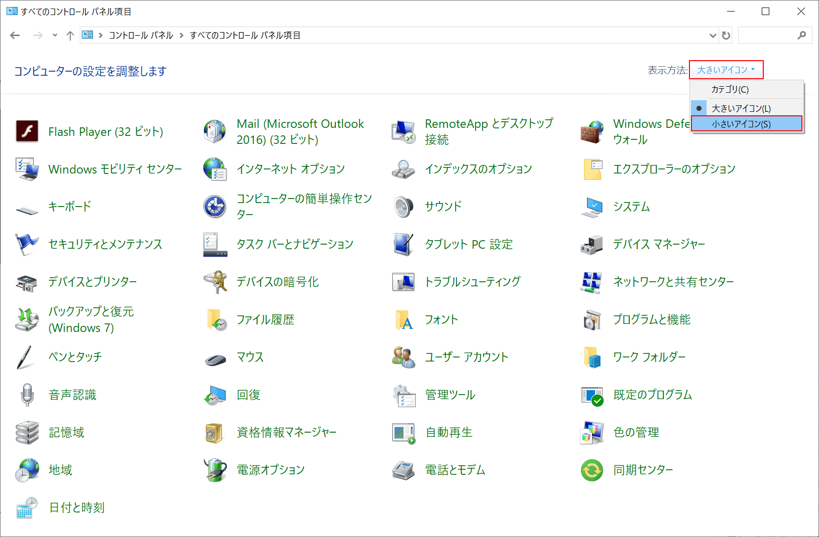Open 日付と時刻 calendar clock icon

[27, 507]
